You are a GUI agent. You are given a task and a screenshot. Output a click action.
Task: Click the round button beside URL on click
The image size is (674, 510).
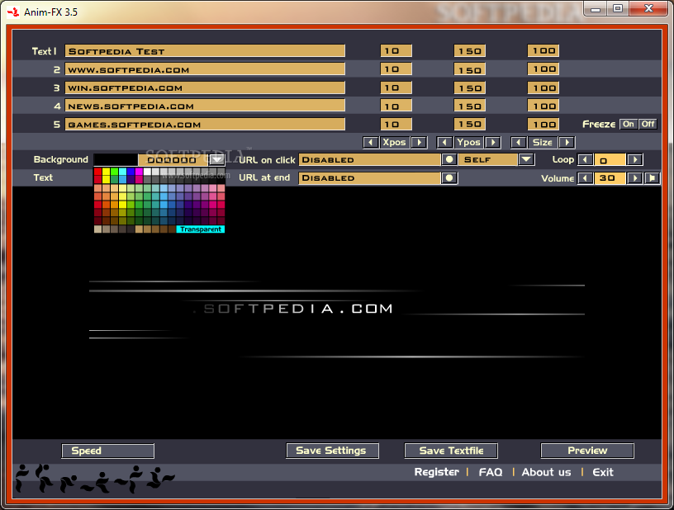point(449,160)
